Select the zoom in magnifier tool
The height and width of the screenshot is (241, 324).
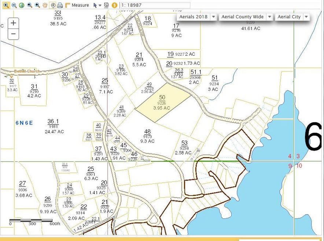tap(6, 5)
